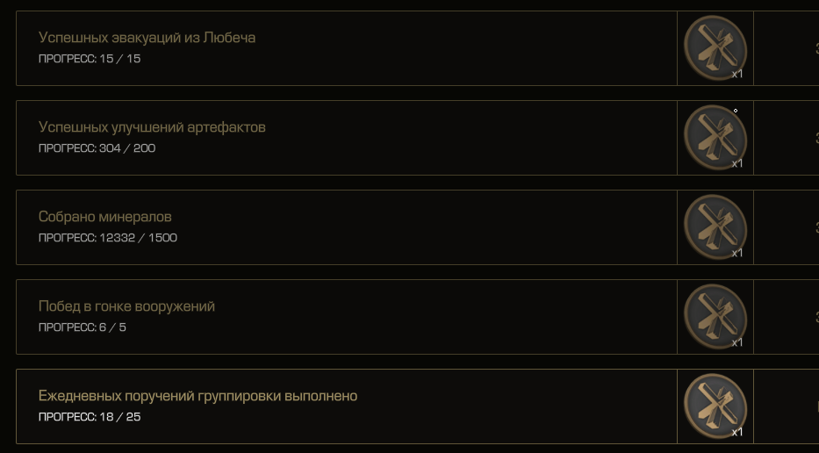This screenshot has width=819, height=453.
Task: Click the progress text 304 / 200
Action: click(x=127, y=148)
